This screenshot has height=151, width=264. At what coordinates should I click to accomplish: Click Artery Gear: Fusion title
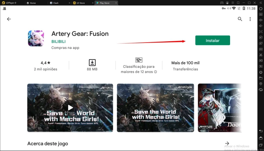pyautogui.click(x=80, y=34)
